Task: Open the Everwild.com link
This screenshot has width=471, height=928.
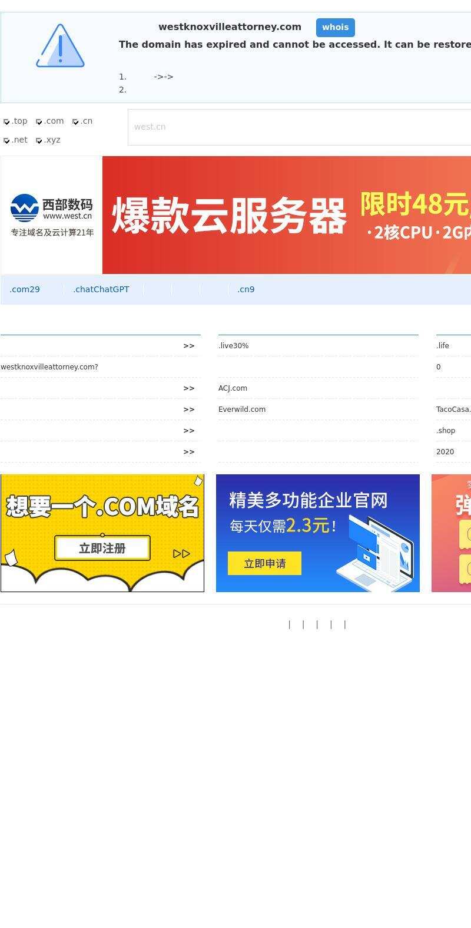Action: [242, 409]
